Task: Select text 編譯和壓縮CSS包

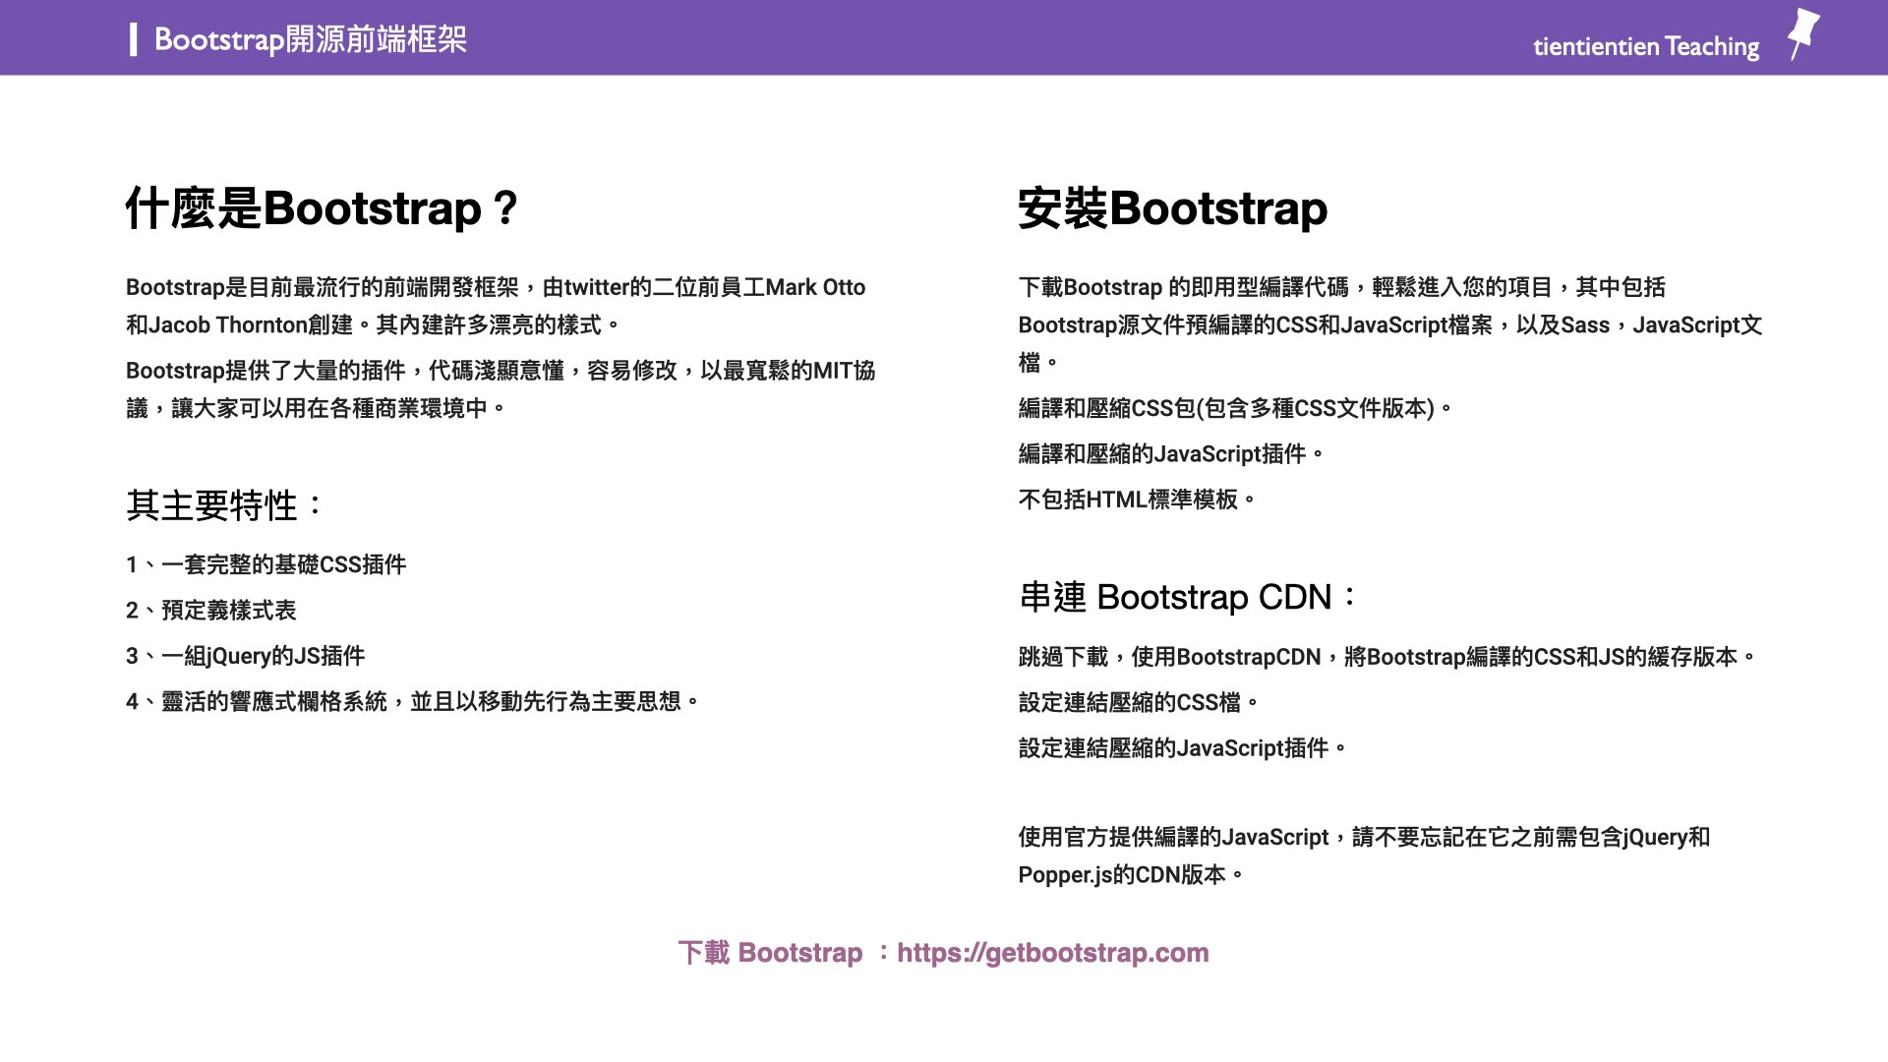Action: (x=1234, y=406)
